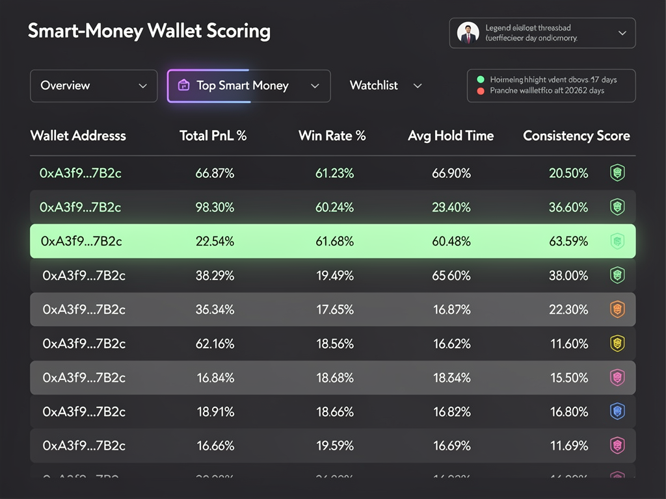666x499 pixels.
Task: Click the shield badge on the fourth wallet row
Action: click(x=617, y=275)
